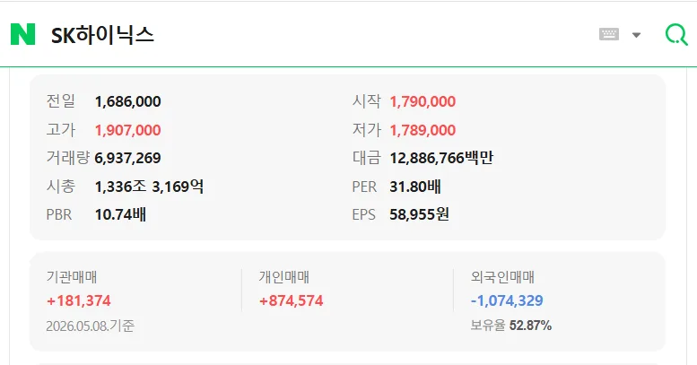Open the Naver N logo home
The width and height of the screenshot is (697, 365).
point(22,34)
